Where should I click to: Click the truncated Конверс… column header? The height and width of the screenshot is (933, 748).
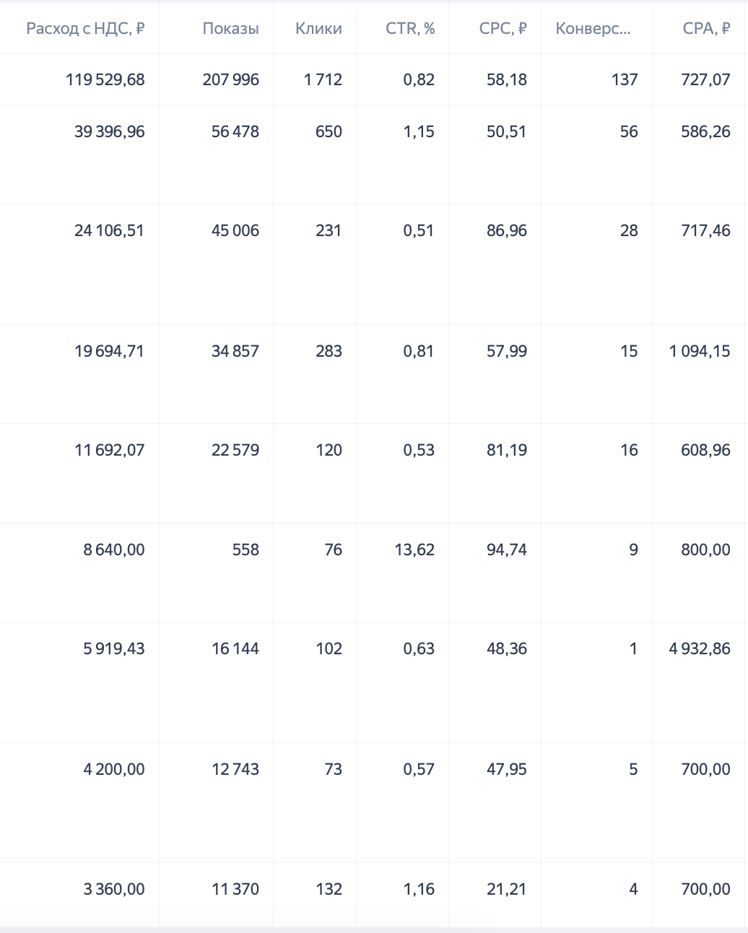(593, 29)
